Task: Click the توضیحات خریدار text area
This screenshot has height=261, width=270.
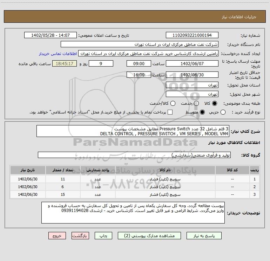Action: (x=133, y=213)
